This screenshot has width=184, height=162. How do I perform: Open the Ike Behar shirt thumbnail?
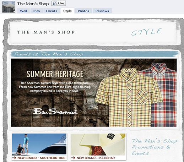tap(98, 145)
